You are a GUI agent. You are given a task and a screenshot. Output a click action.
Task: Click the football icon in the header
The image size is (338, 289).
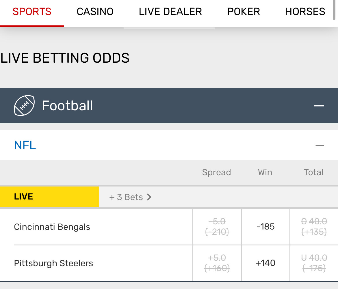point(24,106)
